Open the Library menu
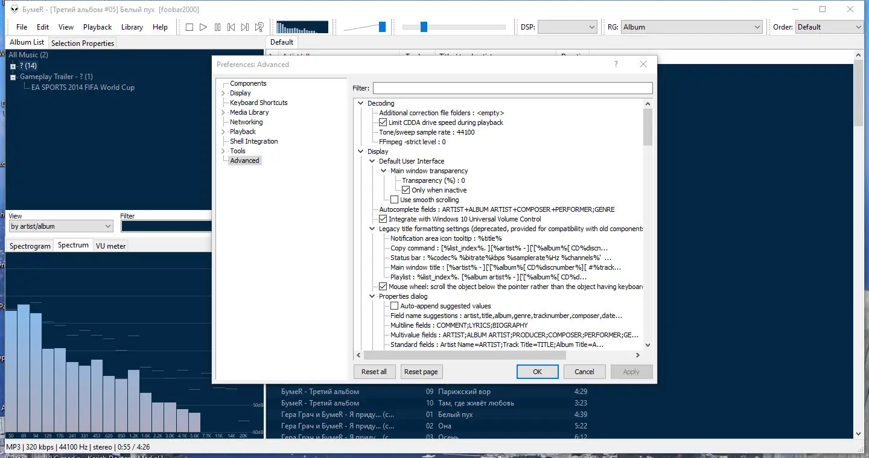 click(x=132, y=27)
